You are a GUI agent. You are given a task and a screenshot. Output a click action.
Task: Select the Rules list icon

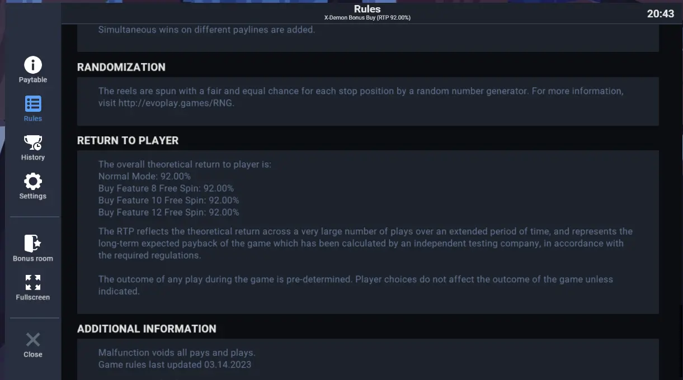(33, 104)
